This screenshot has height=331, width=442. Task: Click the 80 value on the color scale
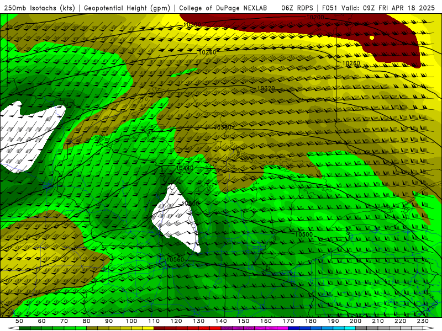point(87,321)
